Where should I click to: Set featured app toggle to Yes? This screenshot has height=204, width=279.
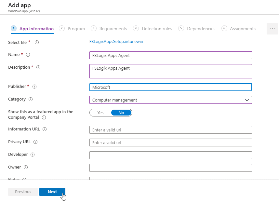click(x=100, y=113)
